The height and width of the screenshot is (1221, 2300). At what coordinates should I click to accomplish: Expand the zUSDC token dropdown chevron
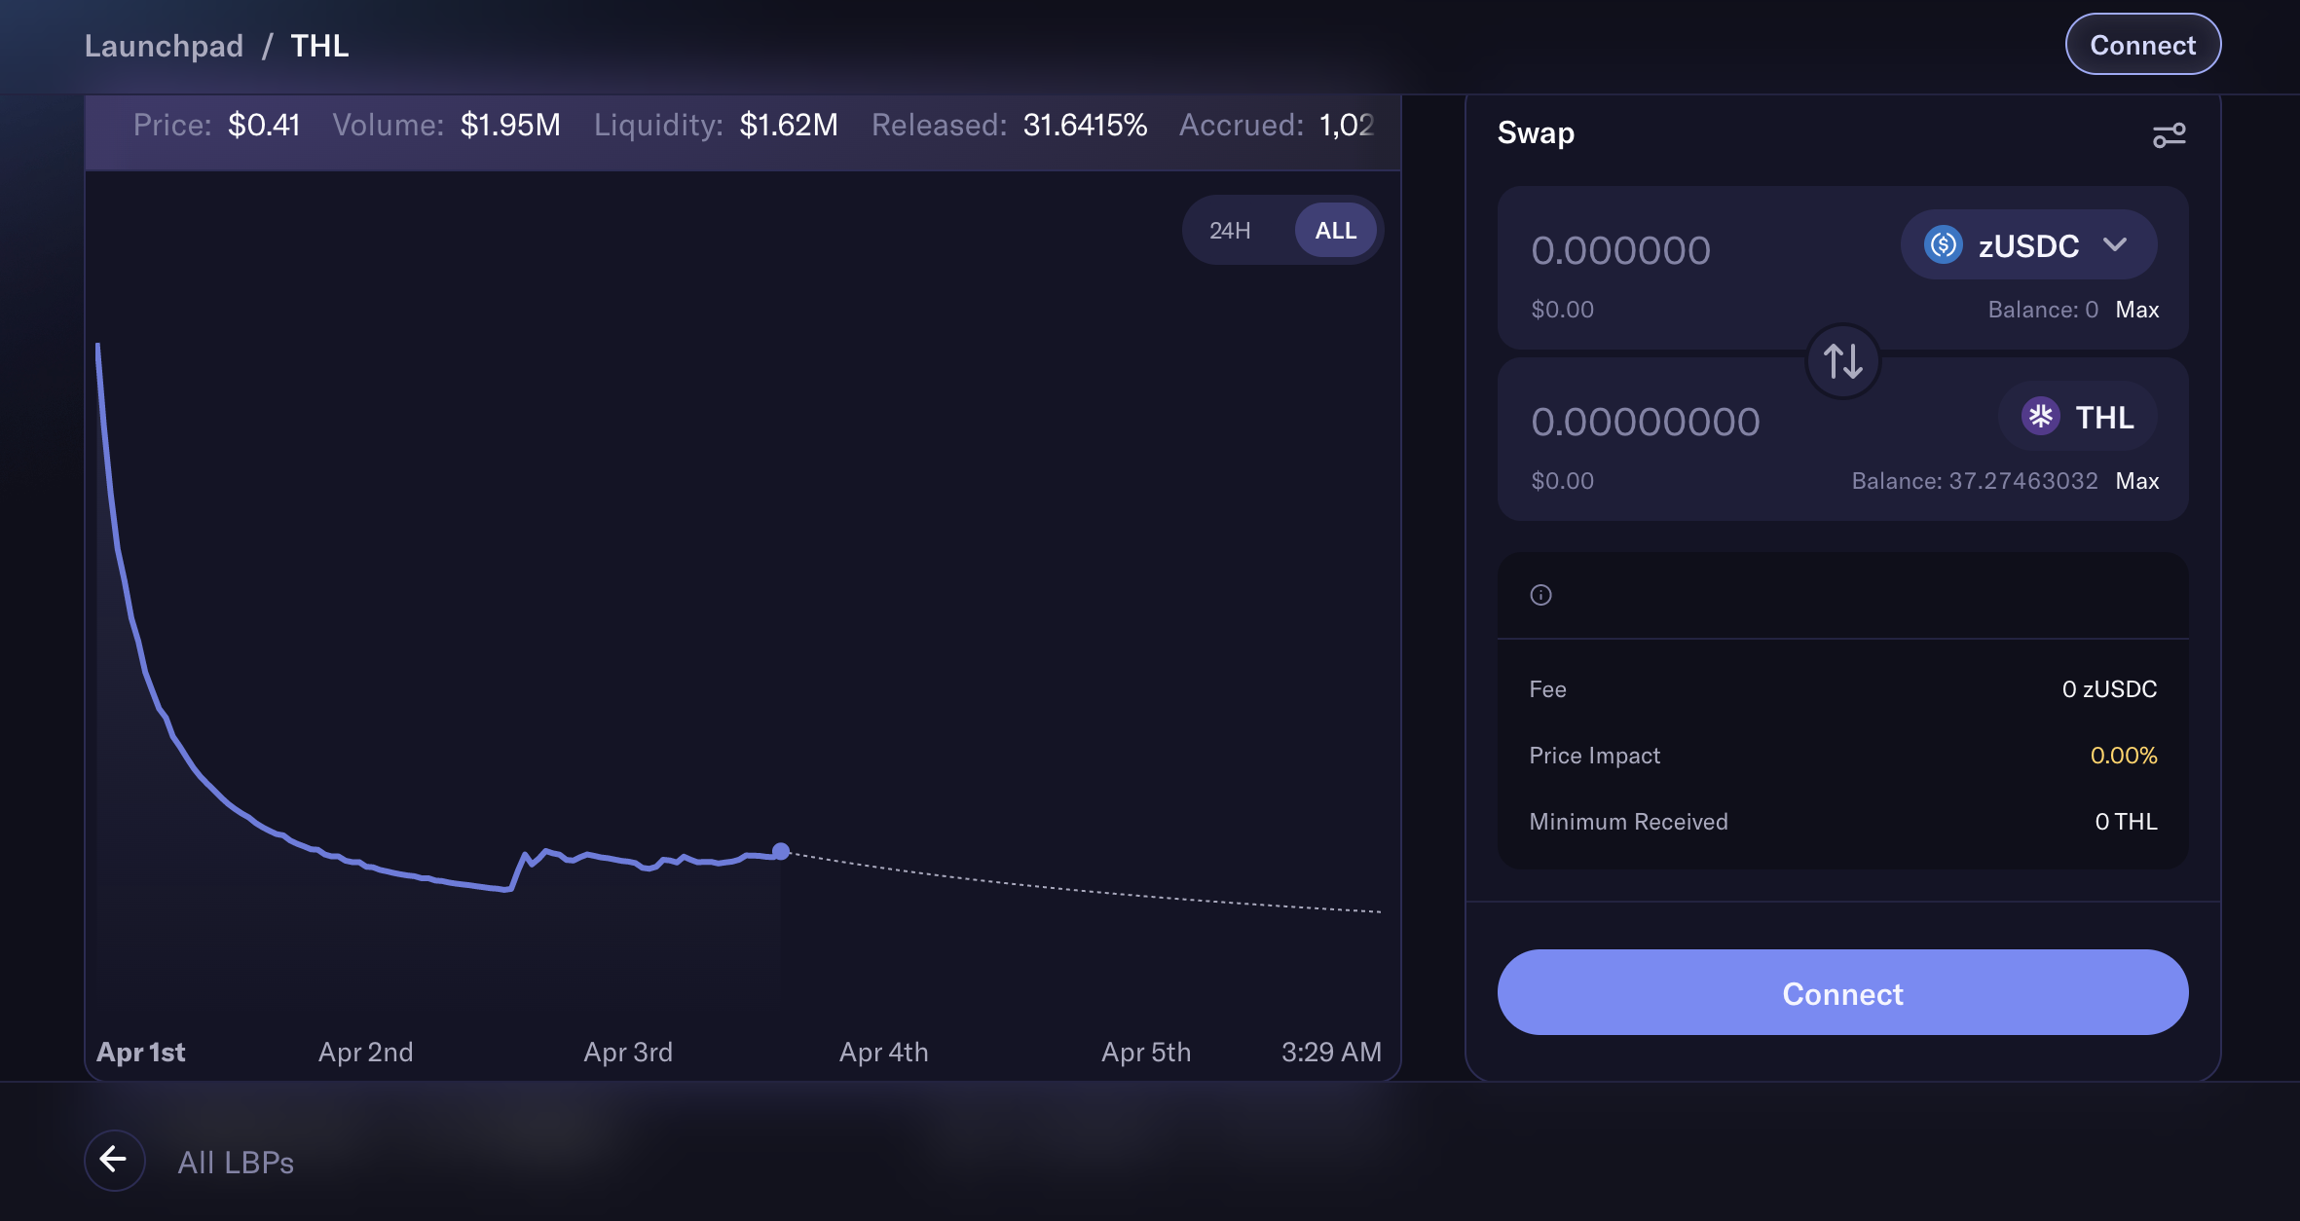click(2115, 244)
